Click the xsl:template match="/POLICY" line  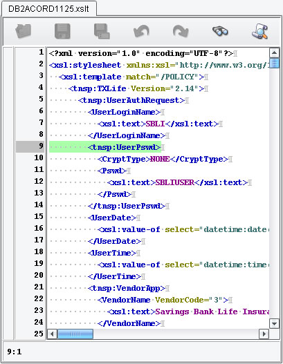(131, 77)
